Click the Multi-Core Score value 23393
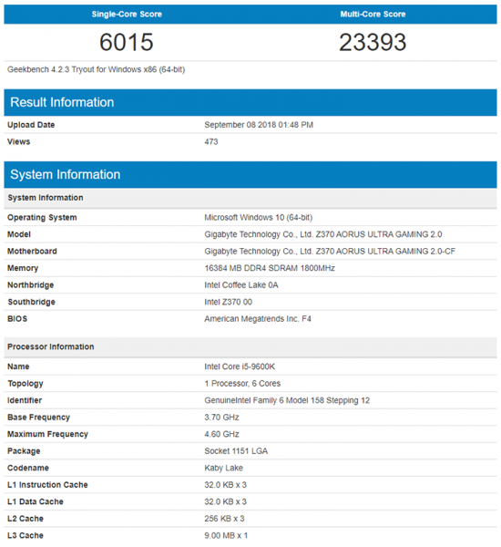Screen dimensions: 501x547 pyautogui.click(x=373, y=42)
